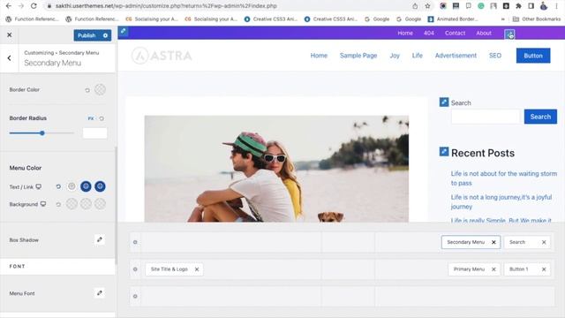This screenshot has width=565, height=318.
Task: Click the sidebar Search button
Action: click(x=540, y=117)
